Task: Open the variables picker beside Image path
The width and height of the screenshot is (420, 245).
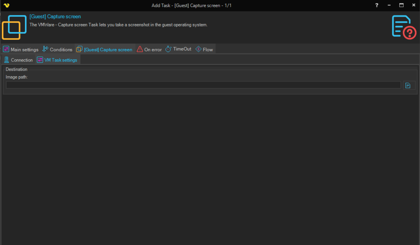Action: tap(408, 85)
